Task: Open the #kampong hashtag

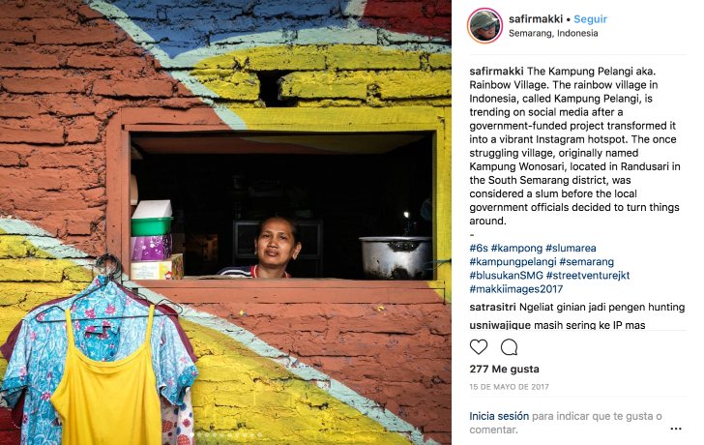Action: tap(516, 249)
